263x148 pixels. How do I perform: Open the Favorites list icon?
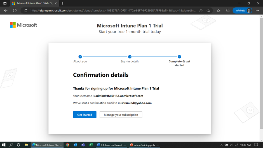pos(219,10)
